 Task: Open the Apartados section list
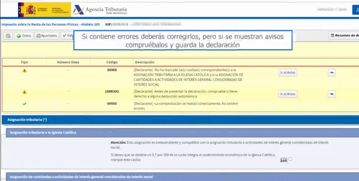click(47, 36)
